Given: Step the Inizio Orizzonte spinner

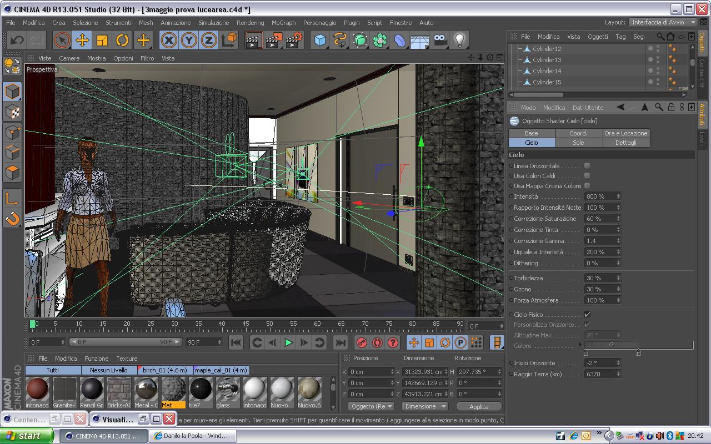Looking at the screenshot, I should pos(618,363).
